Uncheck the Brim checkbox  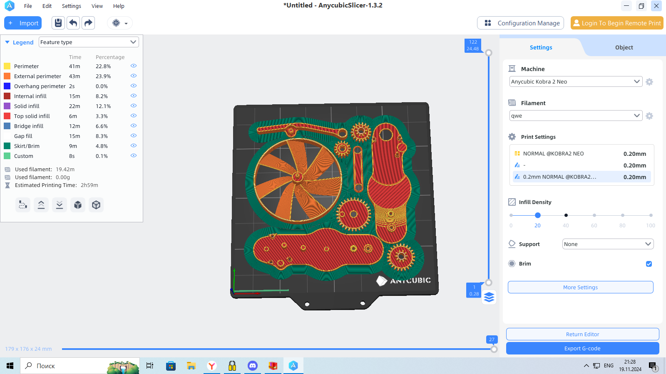pyautogui.click(x=649, y=264)
